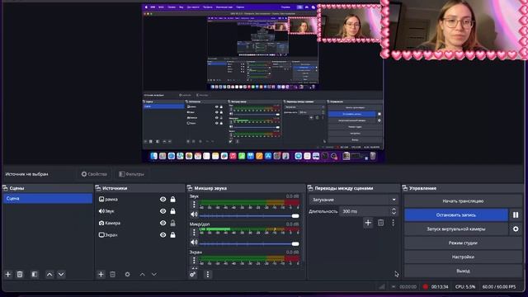
Task: Decrease transition duration with down arrow
Action: 394,214
